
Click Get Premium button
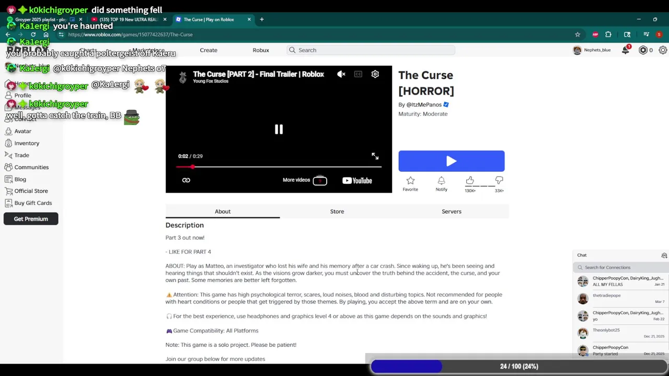pos(31,219)
